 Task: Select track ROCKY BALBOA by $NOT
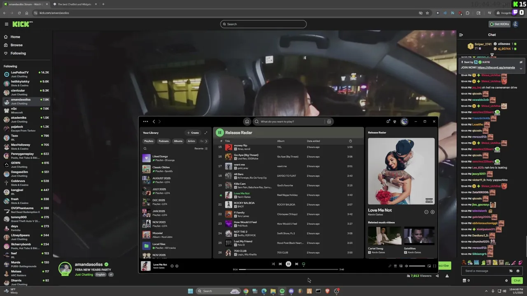(x=288, y=204)
